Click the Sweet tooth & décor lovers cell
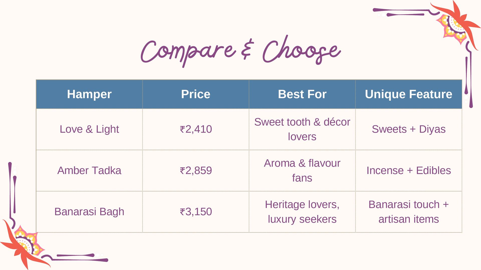Screen dimensions: 481x270 (302, 129)
